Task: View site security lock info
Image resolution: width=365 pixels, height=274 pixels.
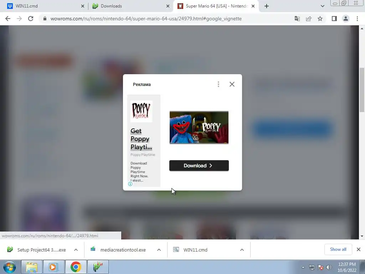Action: pos(45,19)
